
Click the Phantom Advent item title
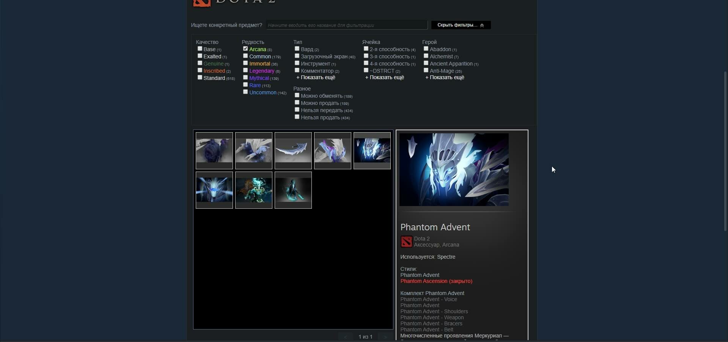tap(435, 227)
